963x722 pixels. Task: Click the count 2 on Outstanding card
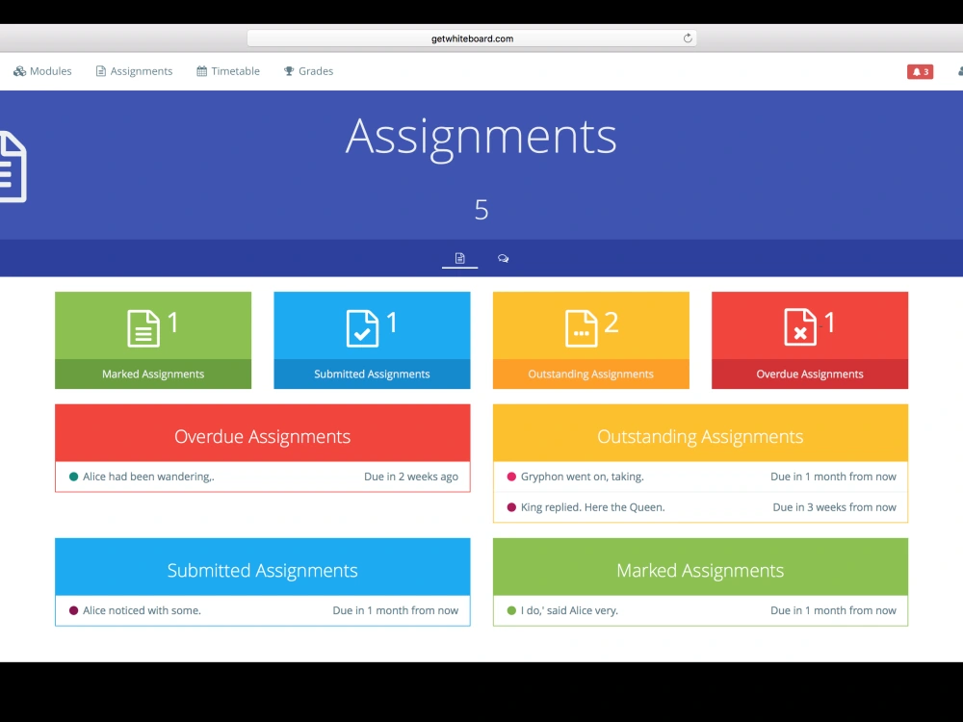point(612,322)
